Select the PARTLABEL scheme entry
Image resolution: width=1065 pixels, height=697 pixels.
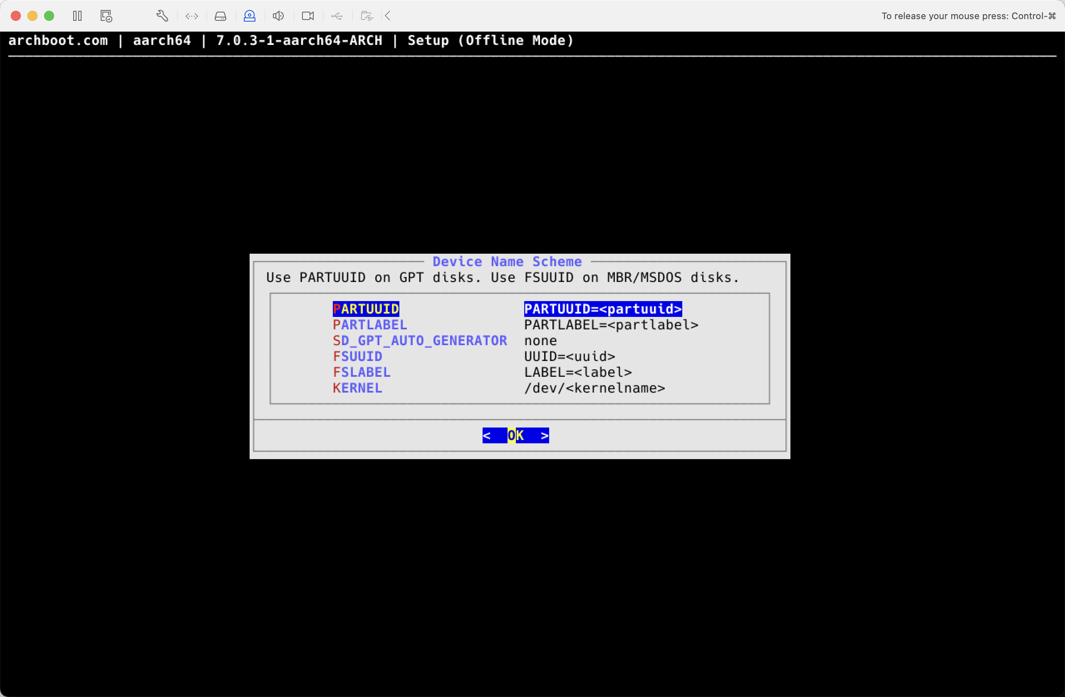369,325
